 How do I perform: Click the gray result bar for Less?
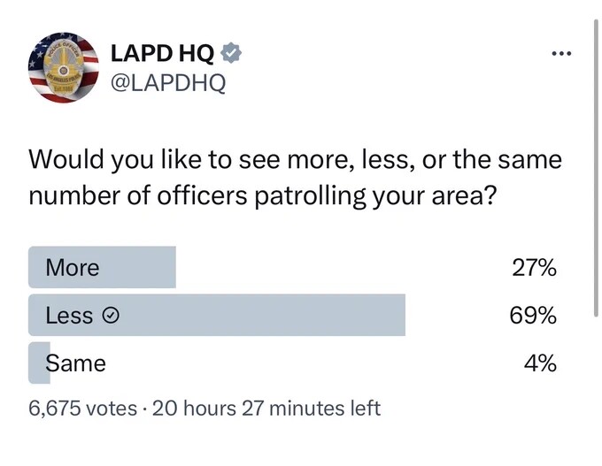266,316
